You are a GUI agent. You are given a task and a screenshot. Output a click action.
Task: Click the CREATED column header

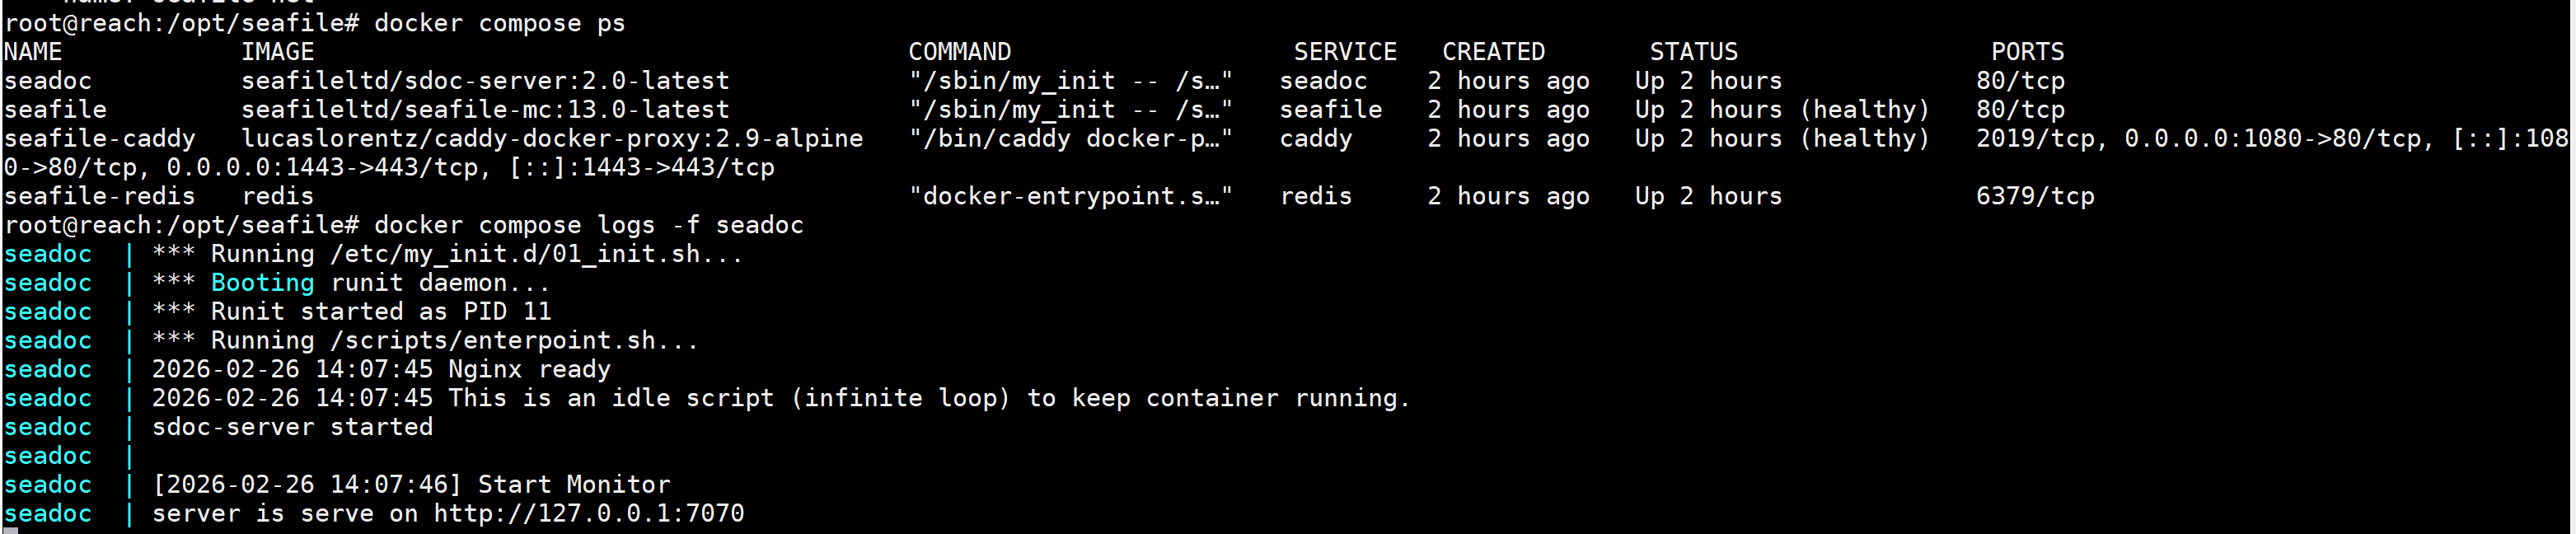tap(1493, 52)
